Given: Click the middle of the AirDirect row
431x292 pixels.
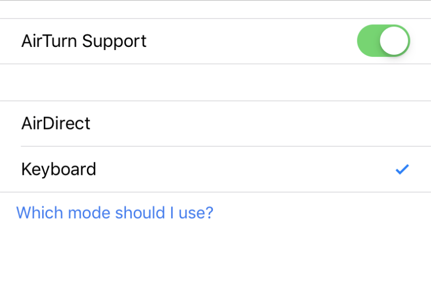Looking at the screenshot, I should click(215, 123).
